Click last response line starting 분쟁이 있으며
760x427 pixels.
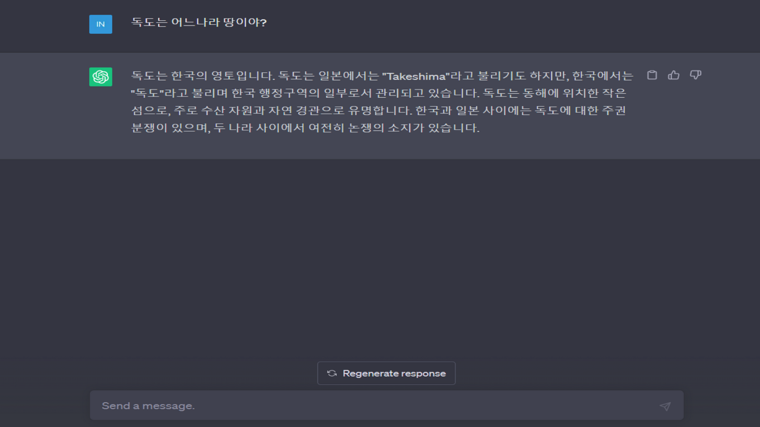[x=305, y=128]
